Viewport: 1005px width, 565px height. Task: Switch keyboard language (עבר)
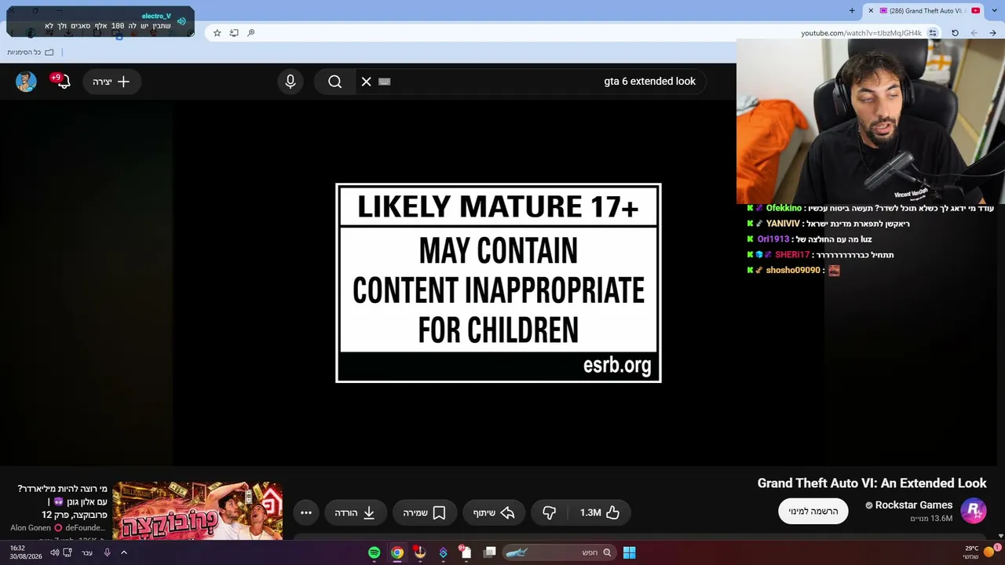tap(87, 552)
